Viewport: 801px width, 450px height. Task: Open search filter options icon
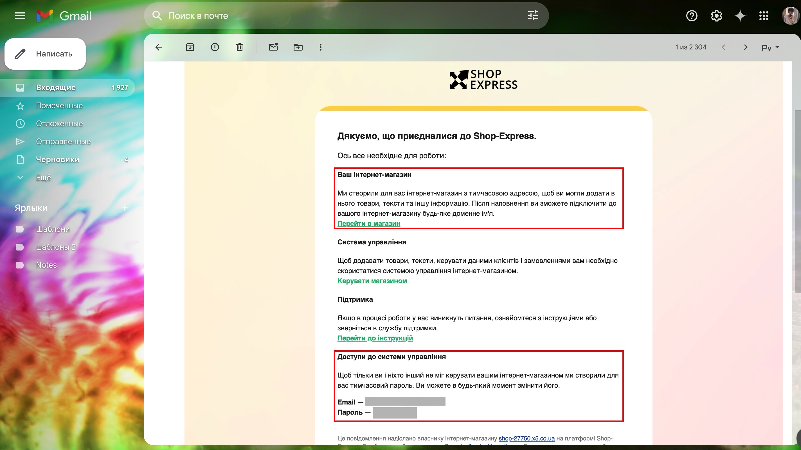pos(533,15)
